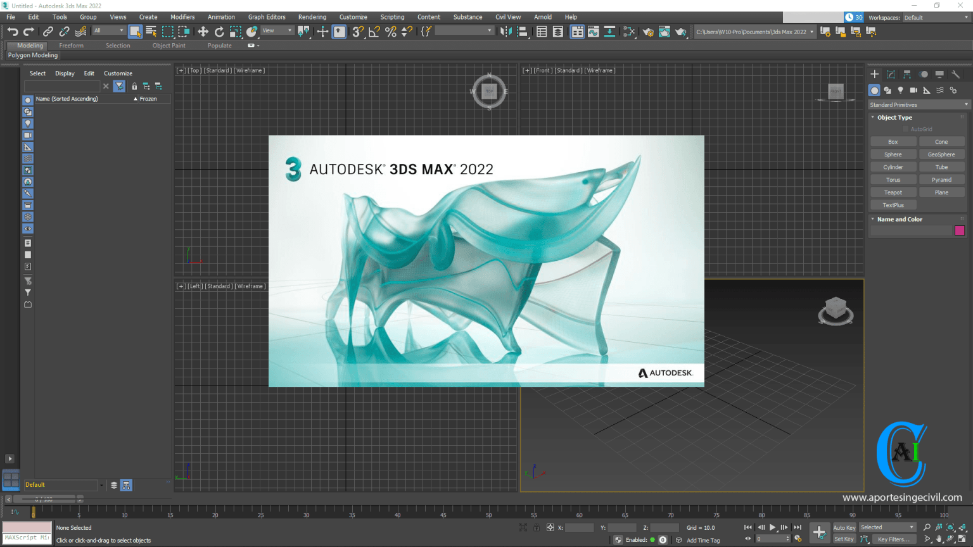
Task: Open the Utilities wrench panel icon
Action: (956, 74)
